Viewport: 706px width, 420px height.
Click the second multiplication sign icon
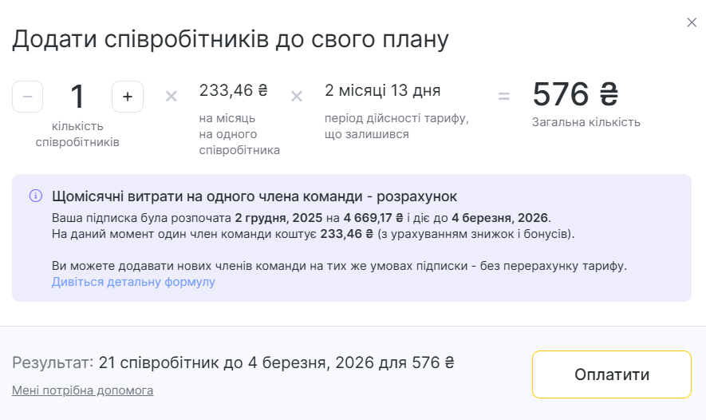click(x=296, y=97)
